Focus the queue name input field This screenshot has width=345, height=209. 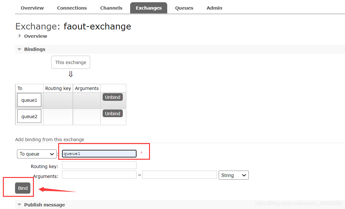(99, 154)
